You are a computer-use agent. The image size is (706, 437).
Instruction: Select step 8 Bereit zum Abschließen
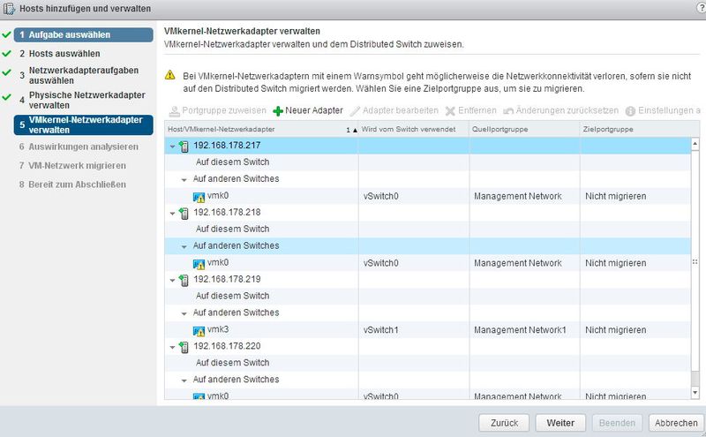coord(72,185)
